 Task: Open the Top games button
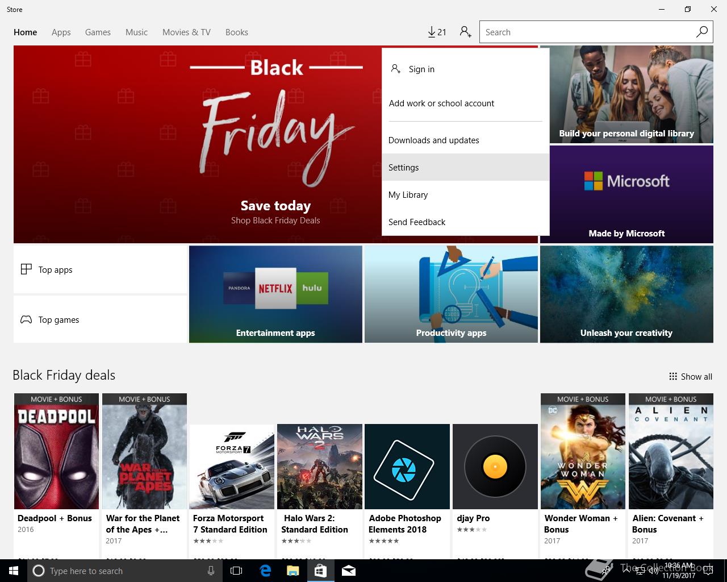coord(100,319)
